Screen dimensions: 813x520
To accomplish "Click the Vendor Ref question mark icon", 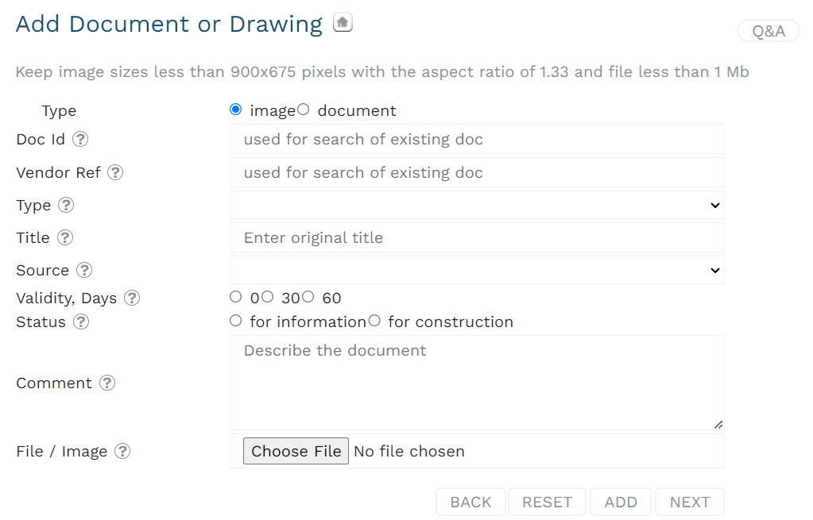I will pyautogui.click(x=115, y=172).
